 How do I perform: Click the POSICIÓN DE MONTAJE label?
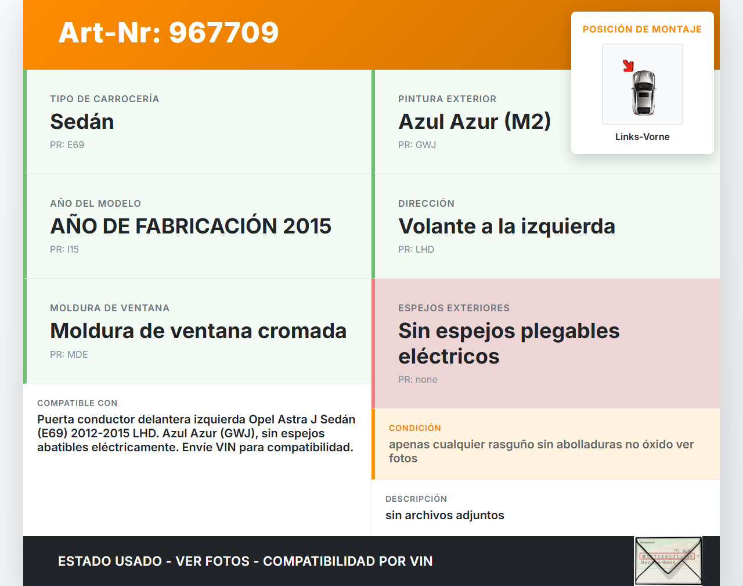[x=643, y=29]
